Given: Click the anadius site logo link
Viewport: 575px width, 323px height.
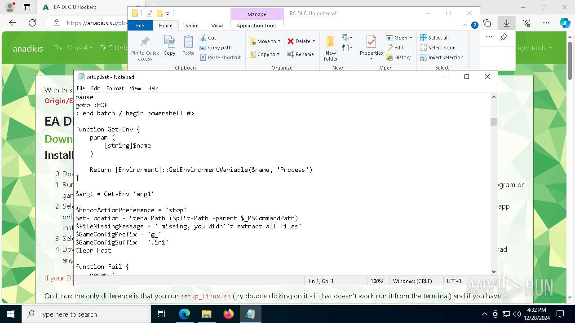Looking at the screenshot, I should pos(28,48).
